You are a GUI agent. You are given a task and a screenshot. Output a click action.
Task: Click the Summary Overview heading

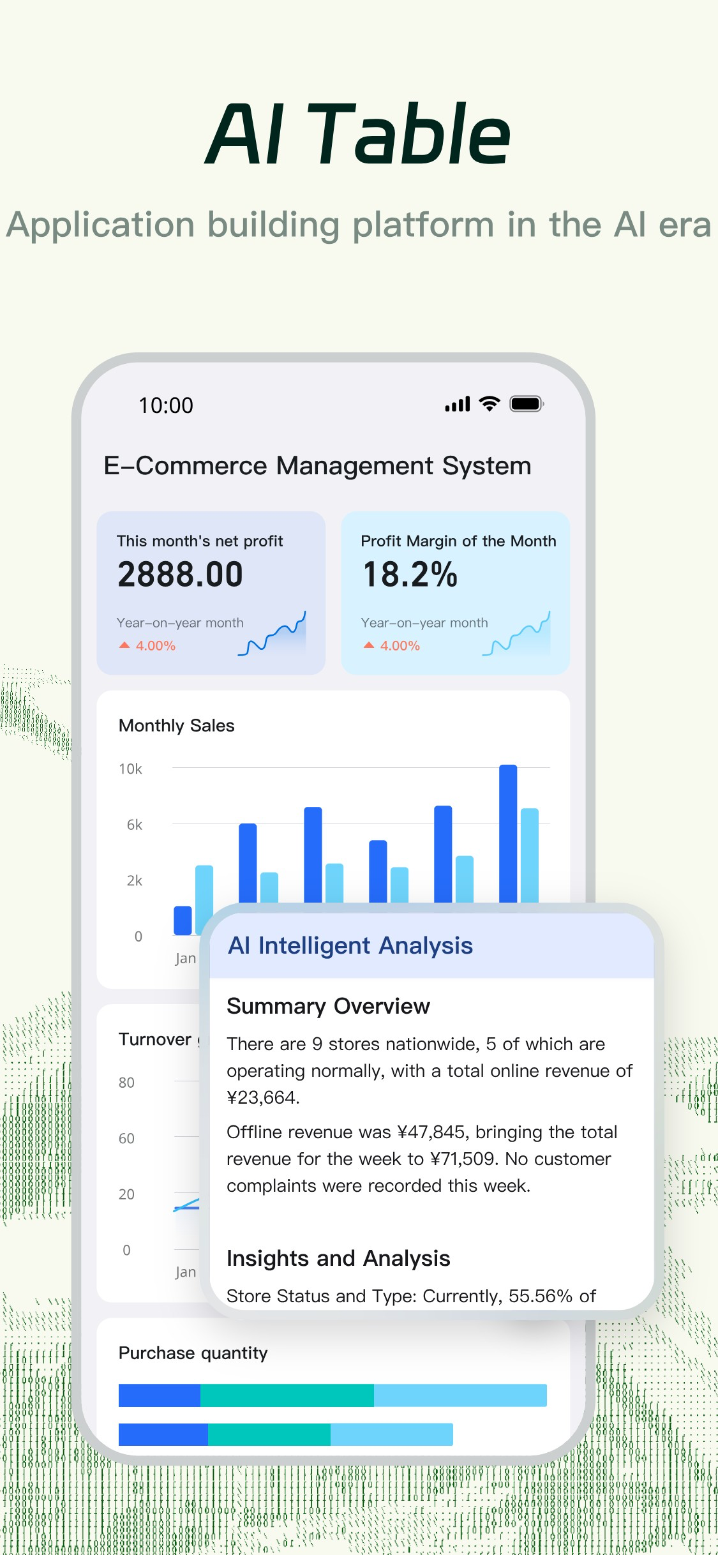point(328,1007)
